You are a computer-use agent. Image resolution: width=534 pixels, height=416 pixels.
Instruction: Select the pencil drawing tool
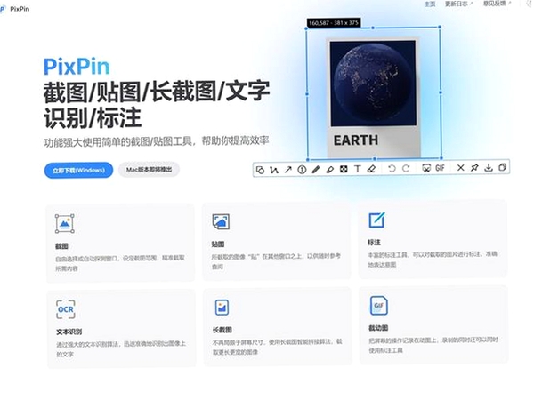point(316,169)
